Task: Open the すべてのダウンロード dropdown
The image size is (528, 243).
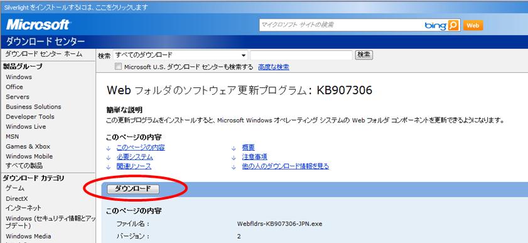Action: coord(180,55)
